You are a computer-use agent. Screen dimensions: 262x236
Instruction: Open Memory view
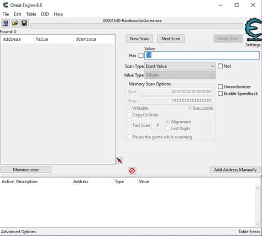pyautogui.click(x=26, y=170)
